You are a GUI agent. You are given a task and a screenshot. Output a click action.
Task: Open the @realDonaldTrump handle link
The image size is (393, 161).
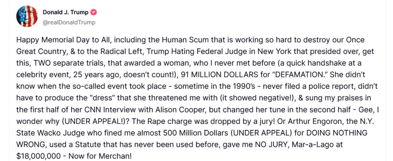(69, 22)
